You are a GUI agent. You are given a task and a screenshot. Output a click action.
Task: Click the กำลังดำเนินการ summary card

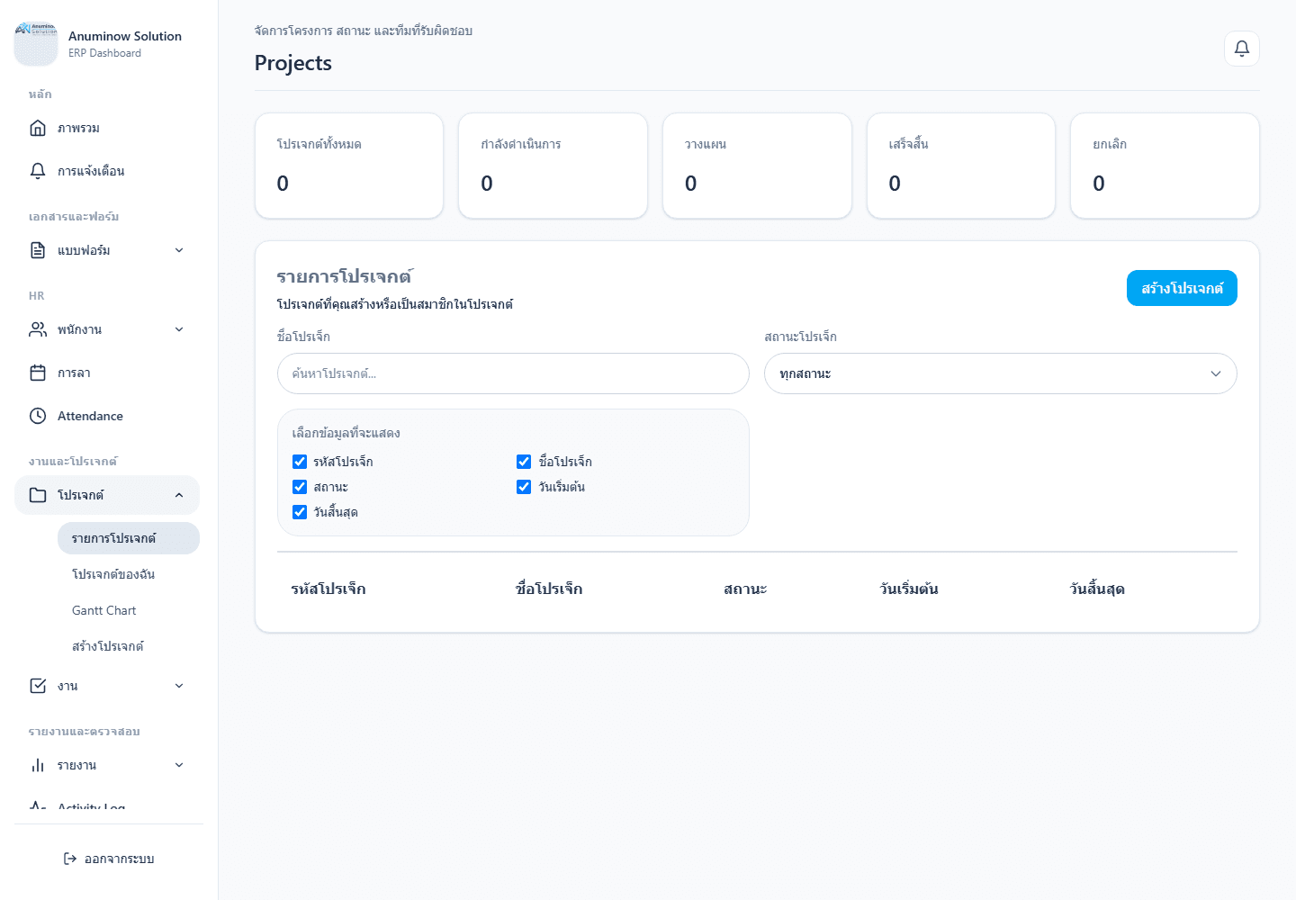(x=553, y=166)
